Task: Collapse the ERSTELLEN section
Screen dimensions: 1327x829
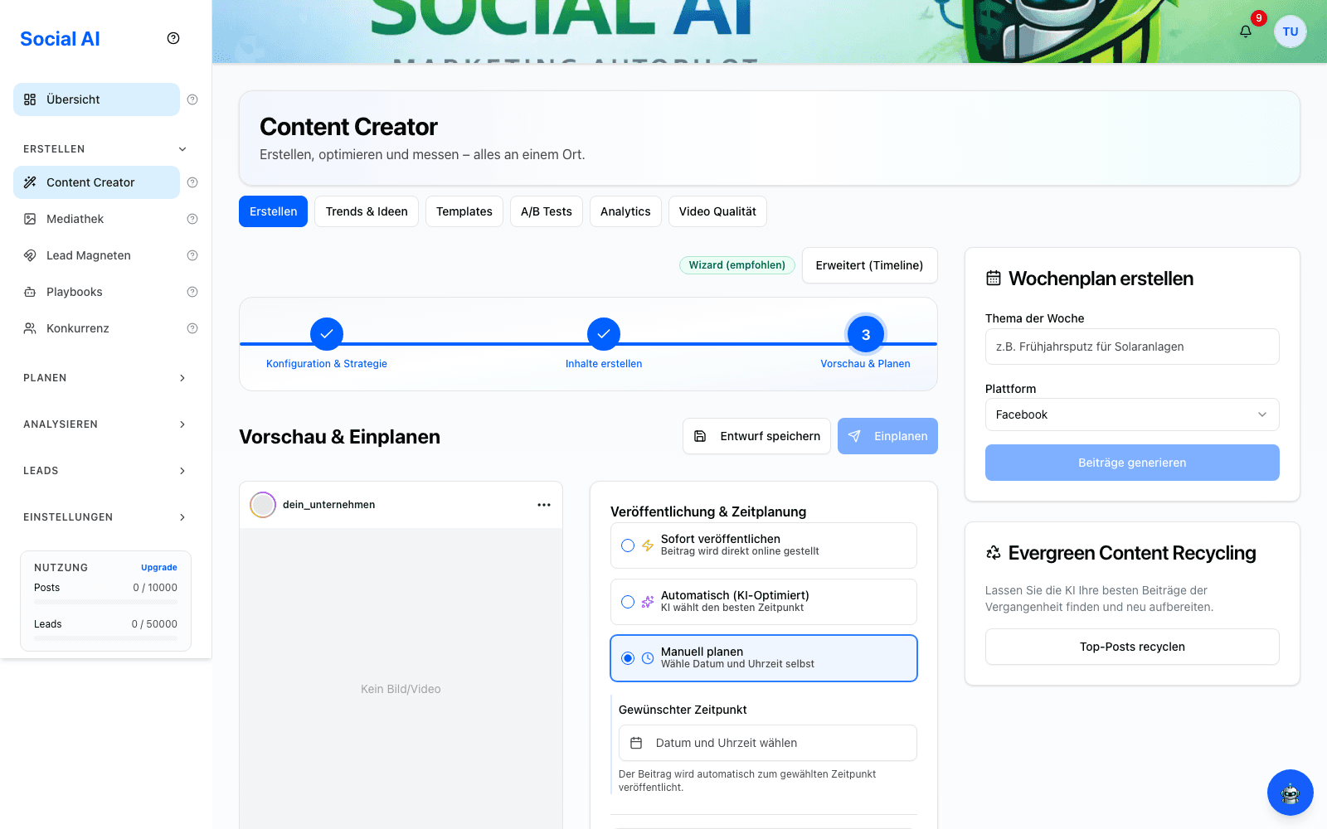Action: tap(105, 149)
